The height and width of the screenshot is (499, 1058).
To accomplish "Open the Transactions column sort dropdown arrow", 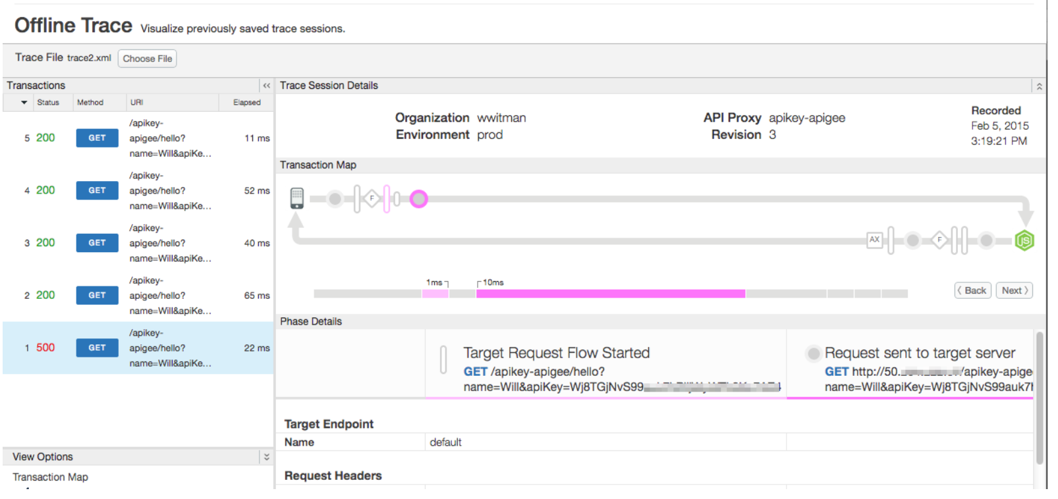I will tap(24, 103).
